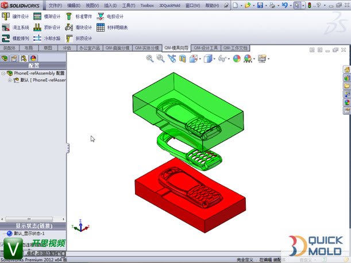Screen dimensions: 351x263
Task: Open the 工具(T) menu
Action: pos(129,5)
